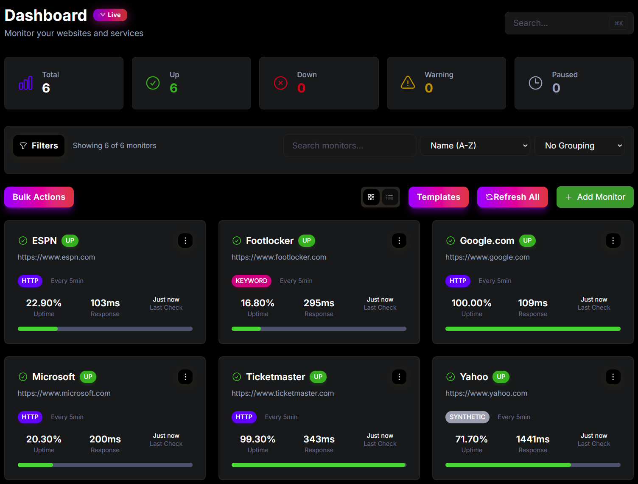The image size is (638, 484).
Task: Open Ticketmaster monitor three-dot menu
Action: click(x=399, y=377)
